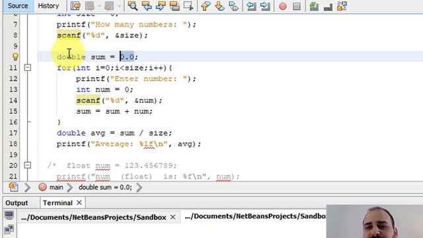Toggle Rectangular Selection mode
This screenshot has width=423, height=238.
[188, 6]
